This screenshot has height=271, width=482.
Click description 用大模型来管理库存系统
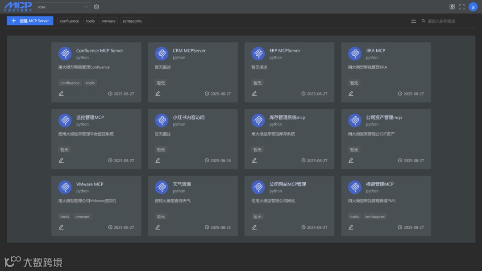(x=273, y=134)
